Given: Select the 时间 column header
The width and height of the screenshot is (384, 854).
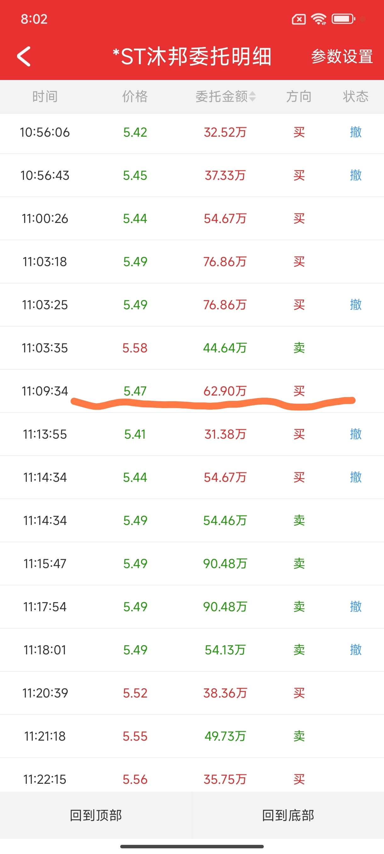Looking at the screenshot, I should coord(45,96).
